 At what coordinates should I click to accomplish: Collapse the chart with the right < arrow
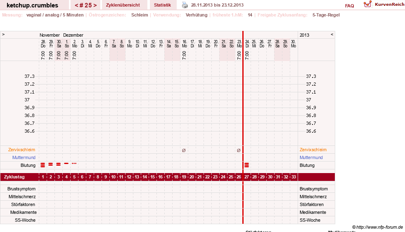[332, 34]
